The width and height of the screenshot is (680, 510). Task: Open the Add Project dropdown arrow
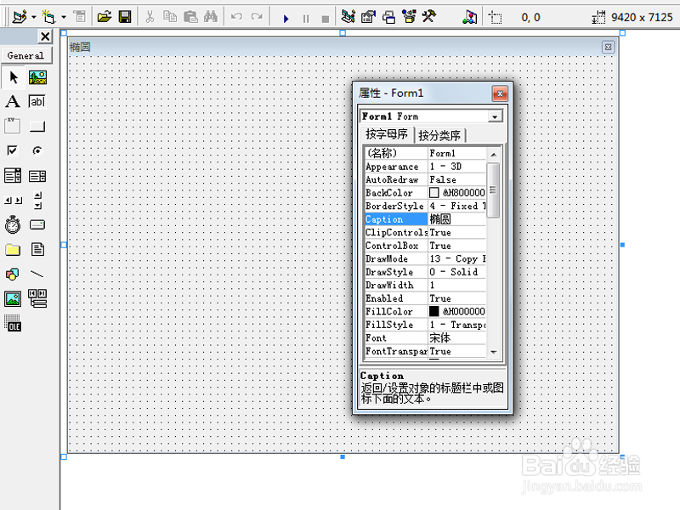tap(34, 17)
